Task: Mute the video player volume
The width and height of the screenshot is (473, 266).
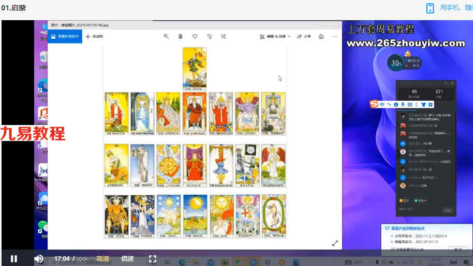Action: click(x=39, y=259)
